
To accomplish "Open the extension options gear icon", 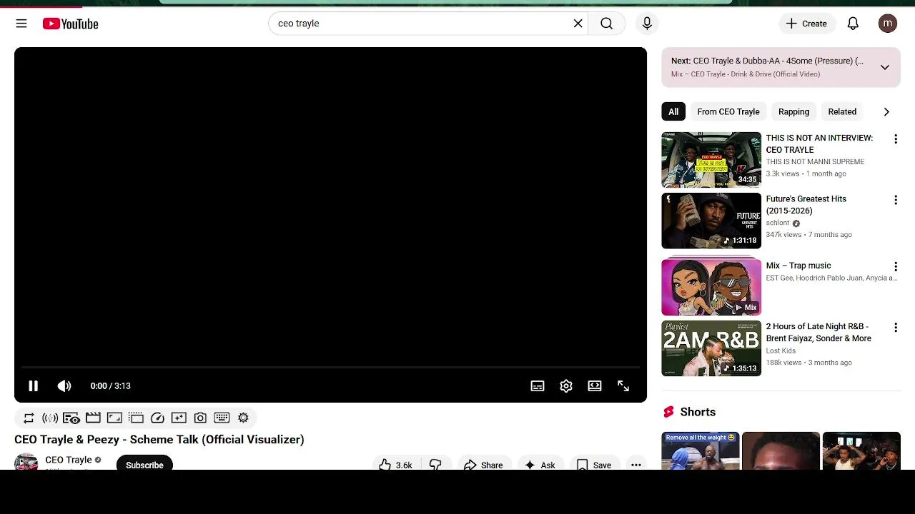I will pyautogui.click(x=243, y=418).
